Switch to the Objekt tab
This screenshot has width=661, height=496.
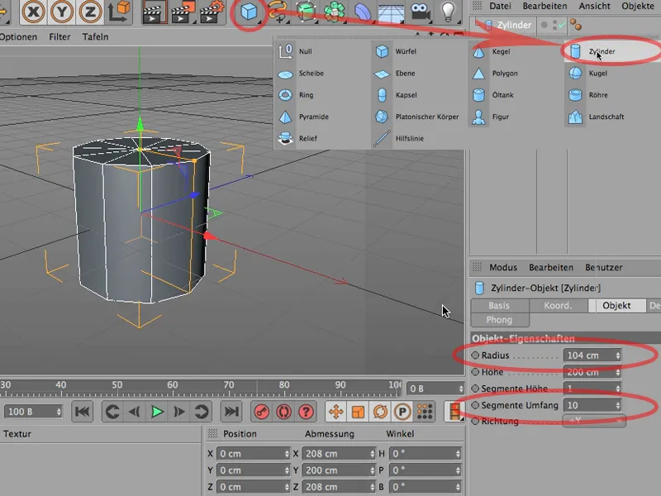pos(616,305)
